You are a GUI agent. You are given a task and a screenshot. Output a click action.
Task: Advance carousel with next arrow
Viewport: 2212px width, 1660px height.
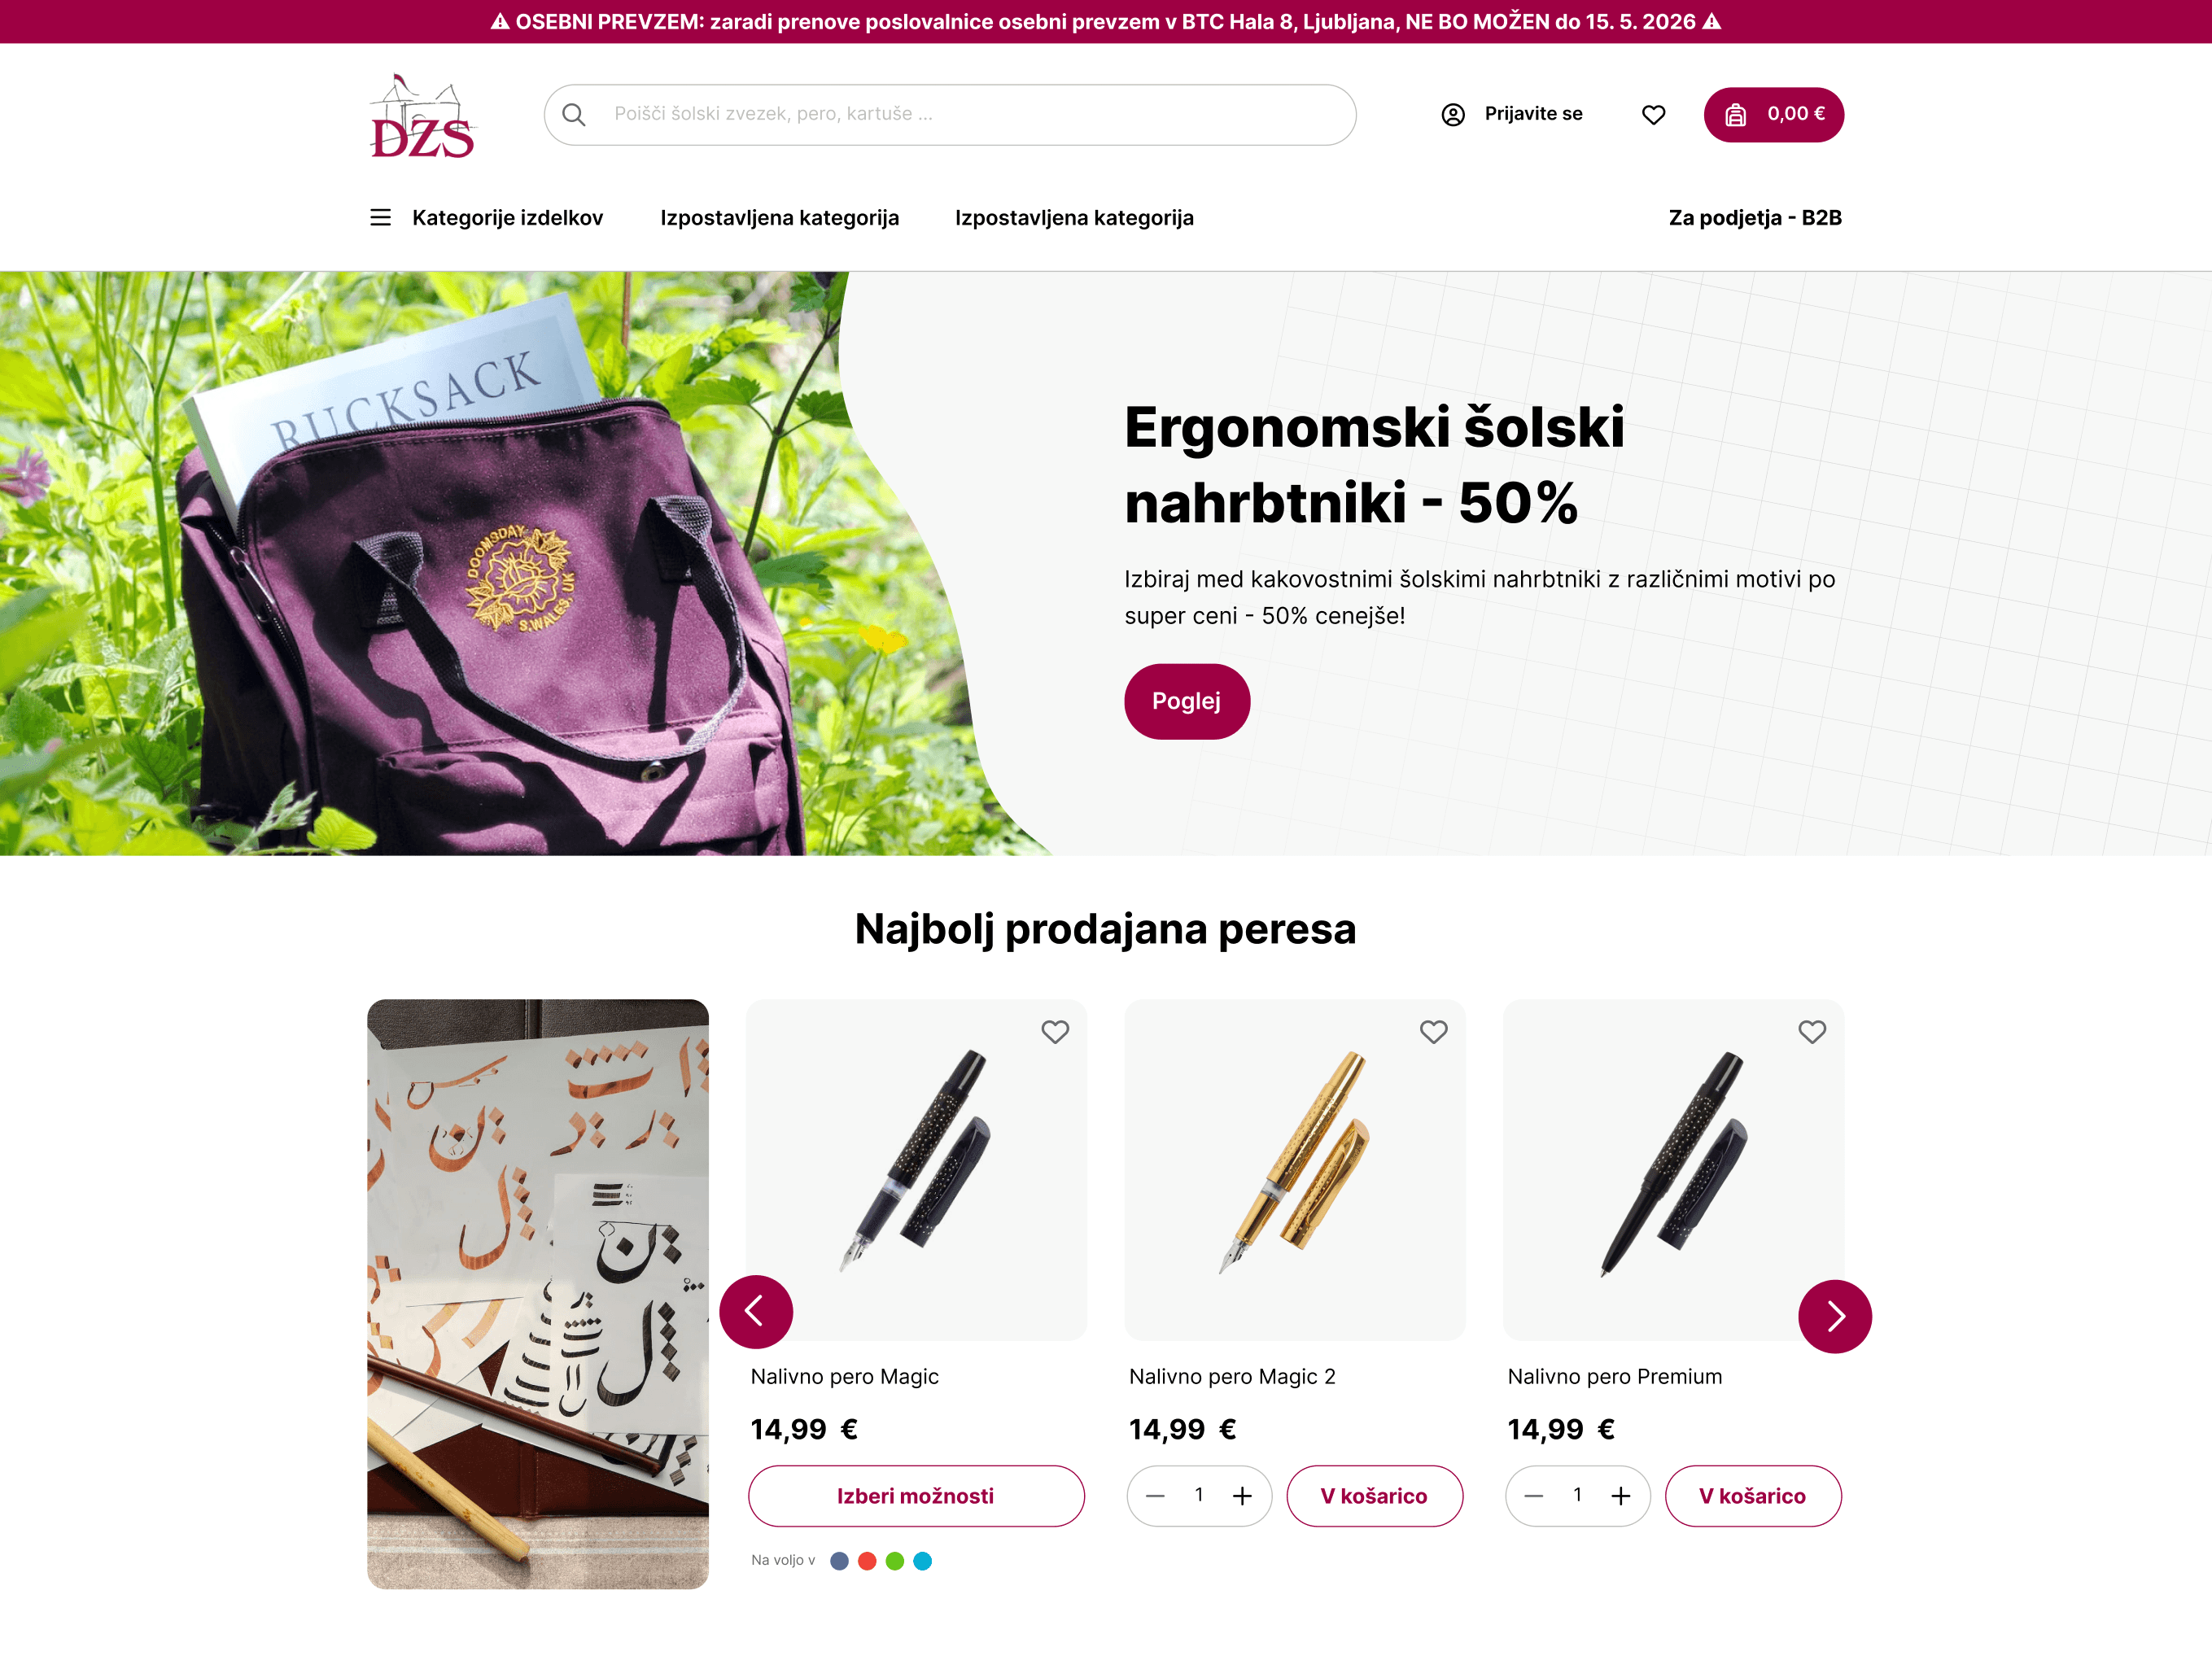coord(1835,1316)
